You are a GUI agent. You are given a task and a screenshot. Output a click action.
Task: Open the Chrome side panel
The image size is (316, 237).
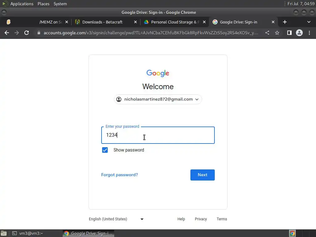(289, 33)
